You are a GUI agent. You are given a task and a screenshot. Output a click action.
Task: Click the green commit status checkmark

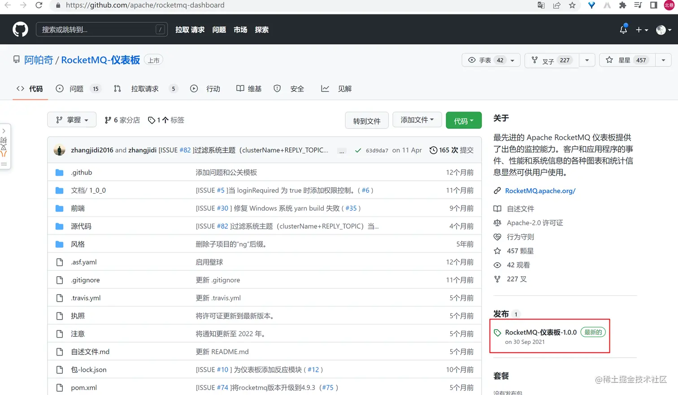[x=358, y=150]
